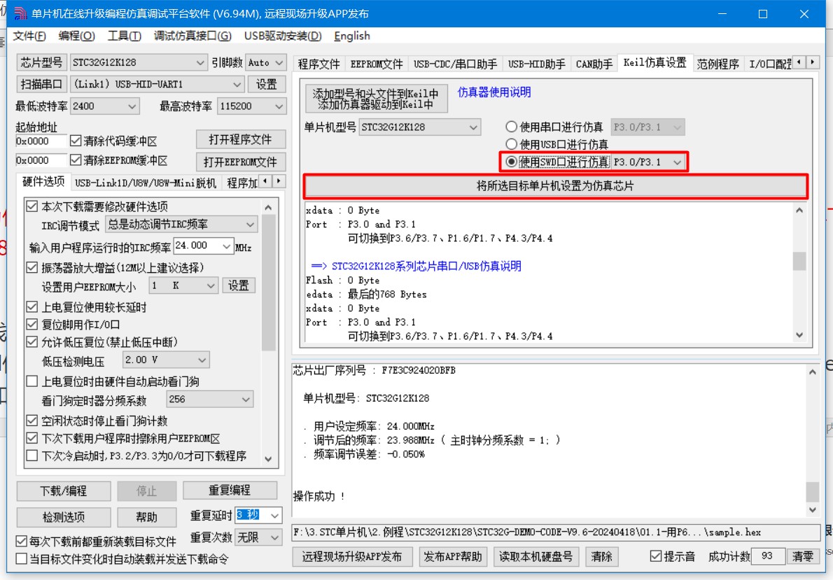Open the 仿真器使用说明 link
Viewport: 833px width, 580px height.
point(494,92)
